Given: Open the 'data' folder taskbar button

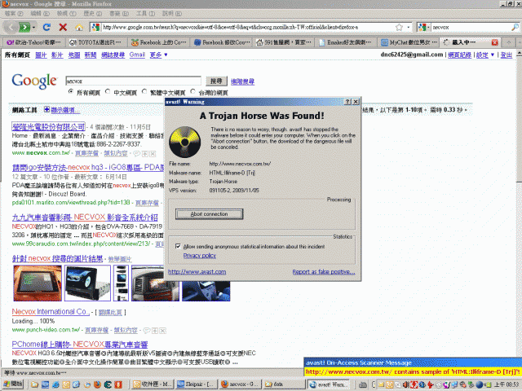Looking at the screenshot, I should tap(284, 384).
